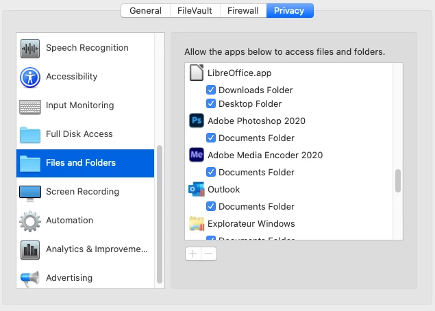Select Full Disk Access label
This screenshot has width=435, height=311.
[79, 134]
